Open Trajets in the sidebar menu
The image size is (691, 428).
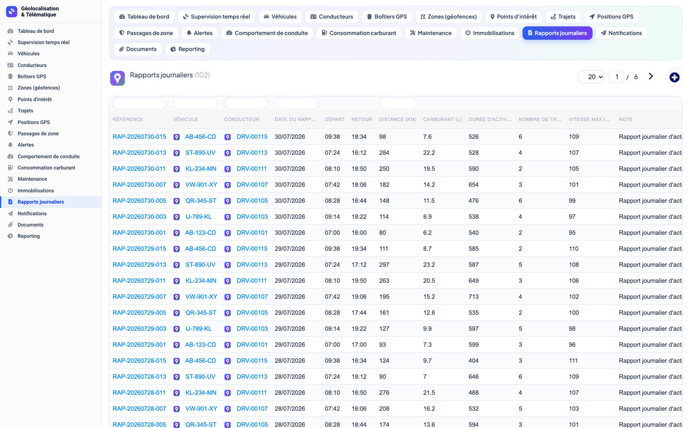(x=25, y=111)
